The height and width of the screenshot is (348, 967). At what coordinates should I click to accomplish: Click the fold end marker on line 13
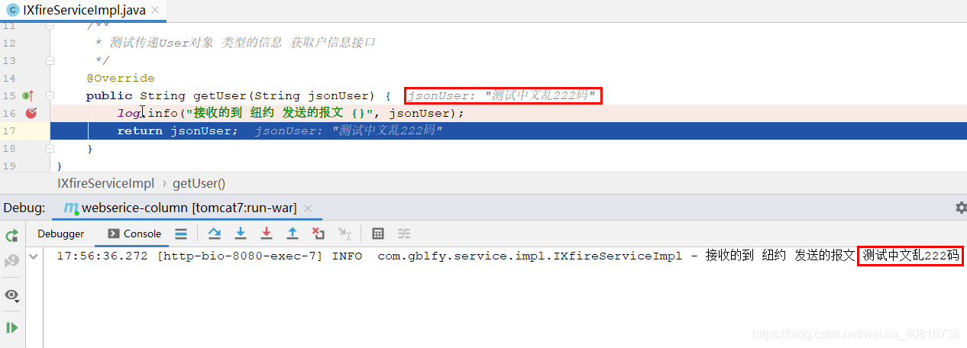pos(50,60)
